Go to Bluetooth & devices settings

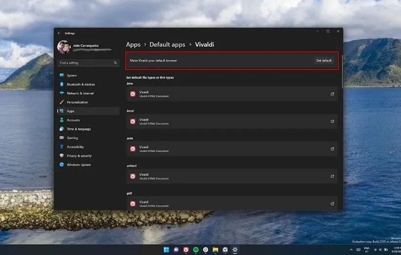coord(80,85)
